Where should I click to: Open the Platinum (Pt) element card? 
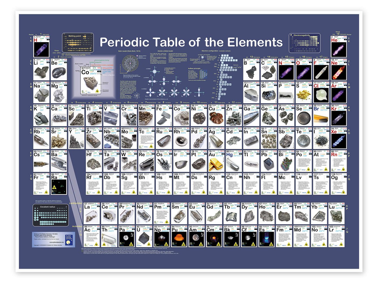199,161
